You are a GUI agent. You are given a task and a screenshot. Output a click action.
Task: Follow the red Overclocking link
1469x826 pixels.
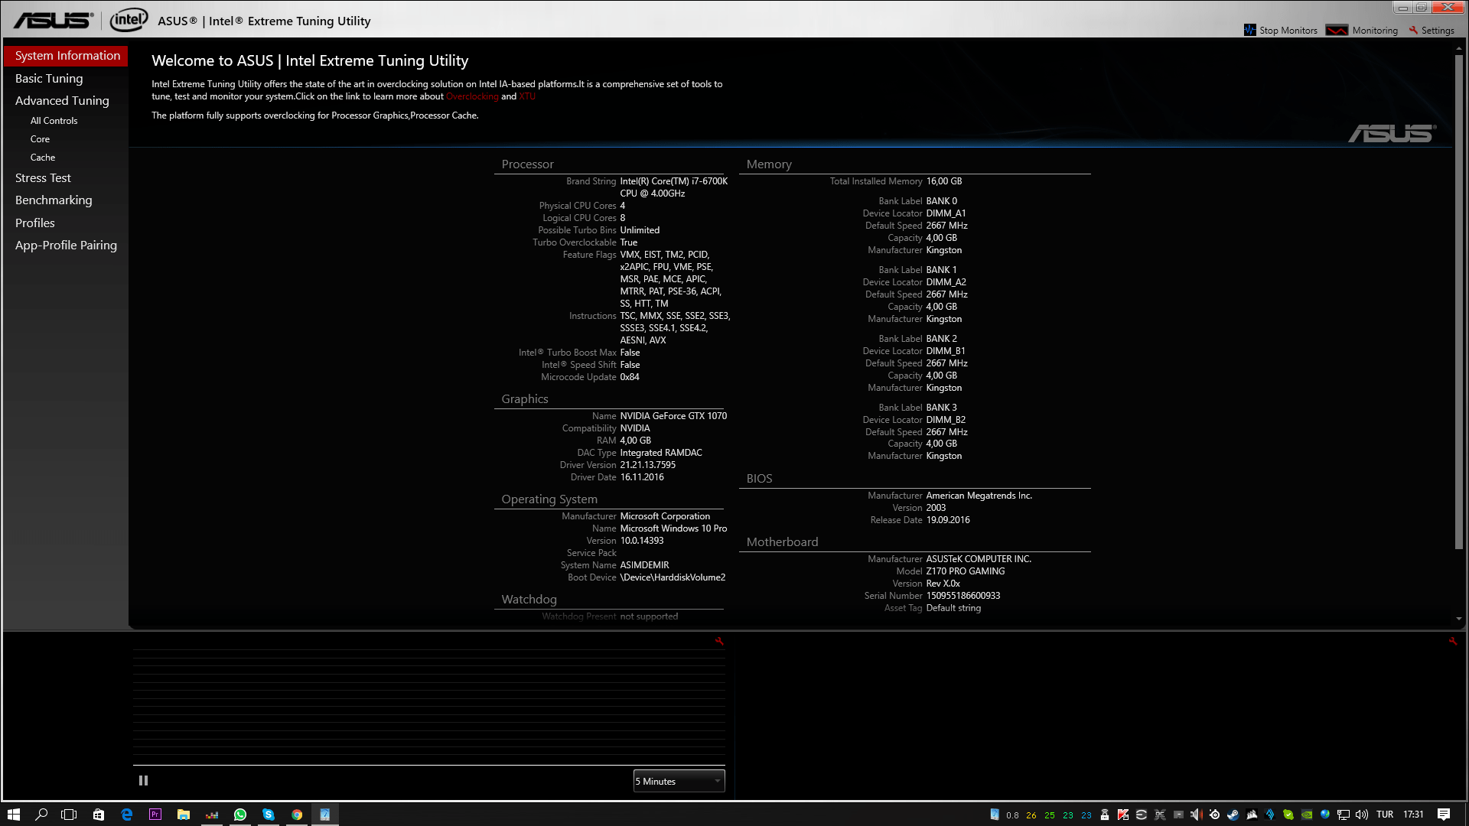(472, 96)
